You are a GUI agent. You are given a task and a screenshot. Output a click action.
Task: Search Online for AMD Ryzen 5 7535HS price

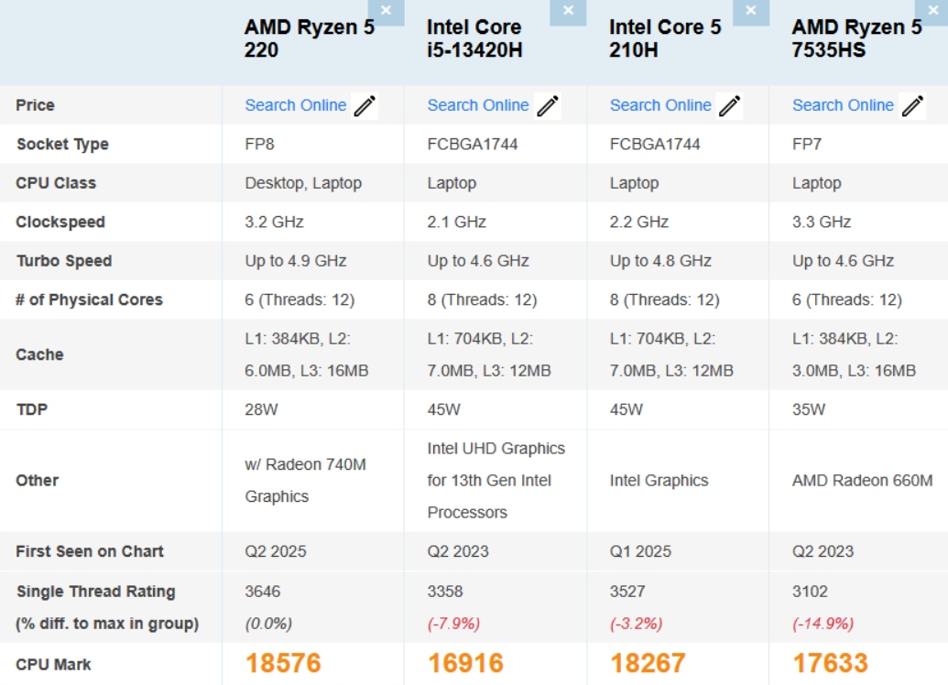844,105
